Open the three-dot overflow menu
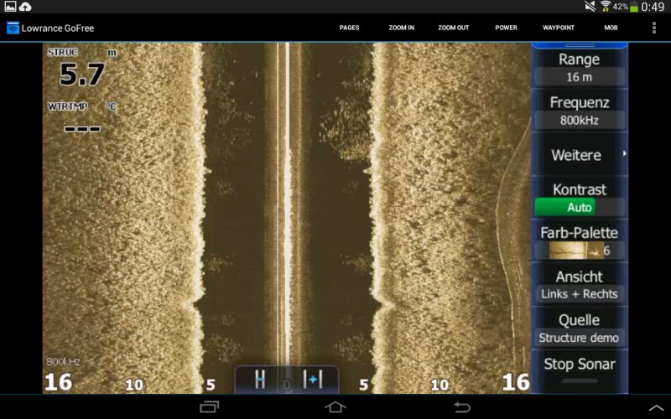 [654, 28]
